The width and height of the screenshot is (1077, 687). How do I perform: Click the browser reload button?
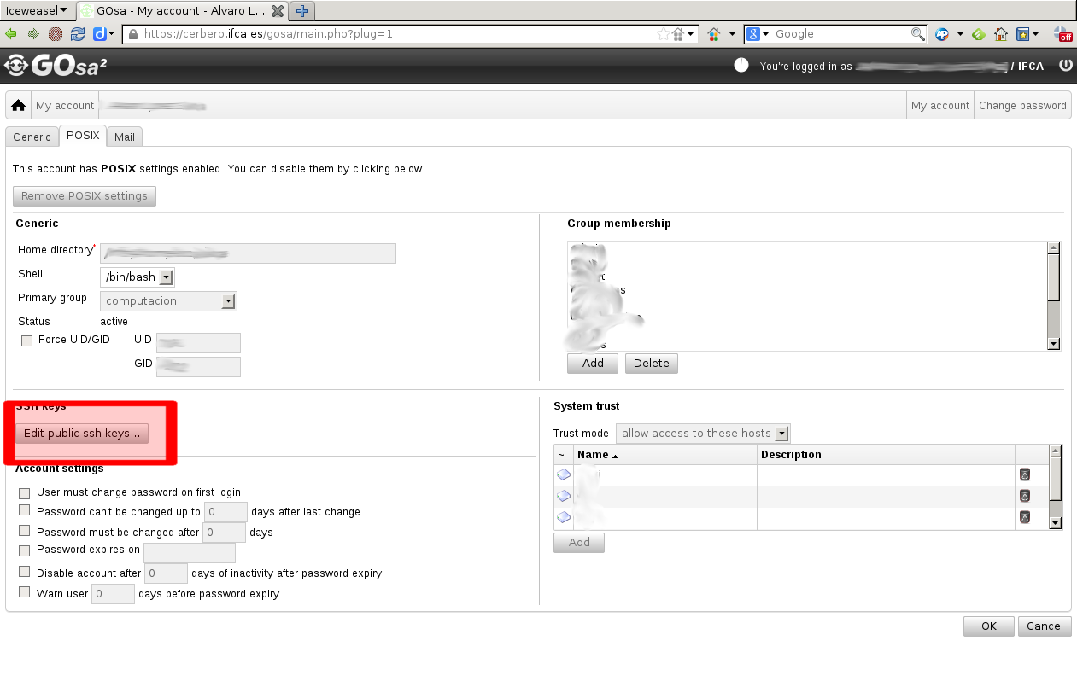click(x=78, y=34)
